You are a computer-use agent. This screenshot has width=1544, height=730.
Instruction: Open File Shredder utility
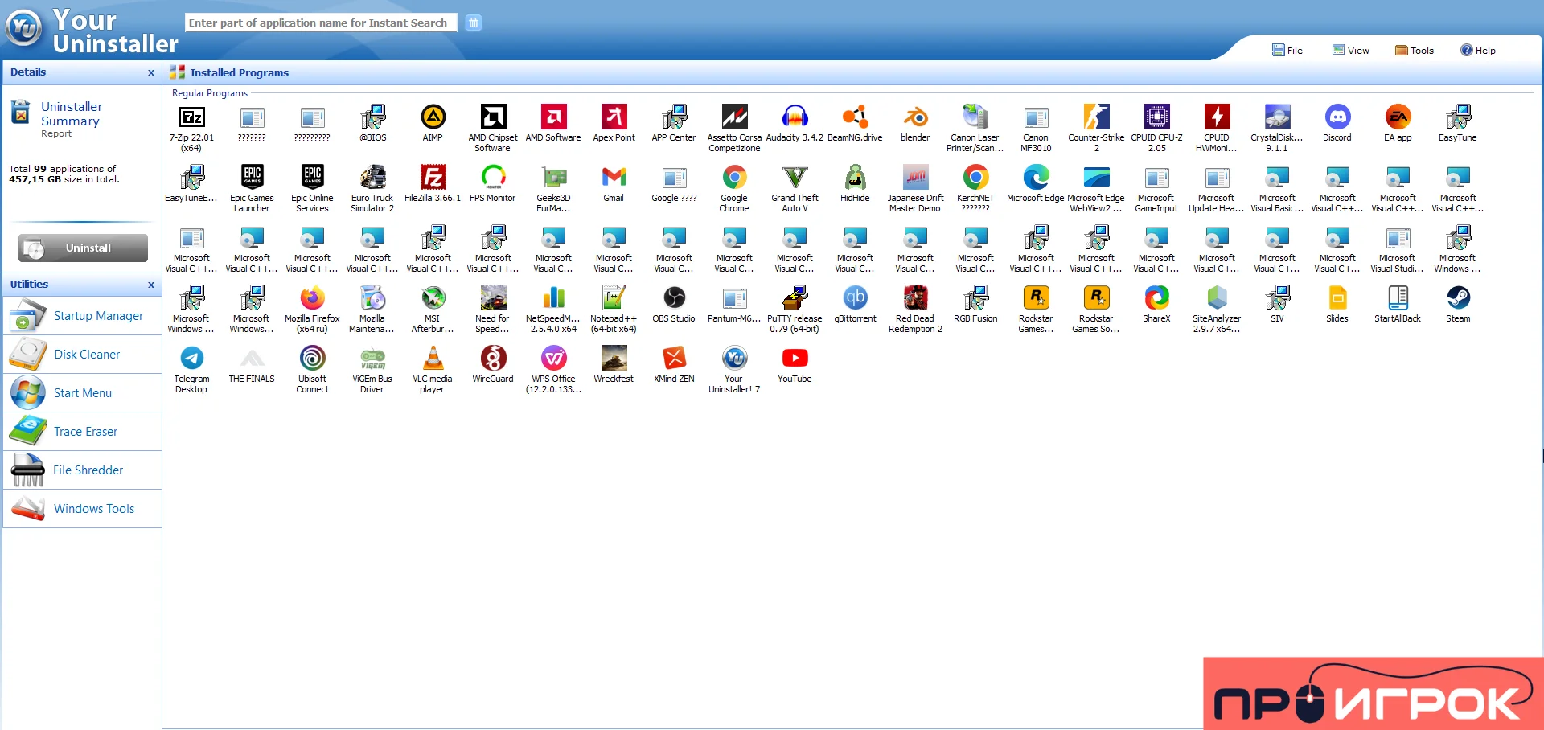click(x=82, y=470)
